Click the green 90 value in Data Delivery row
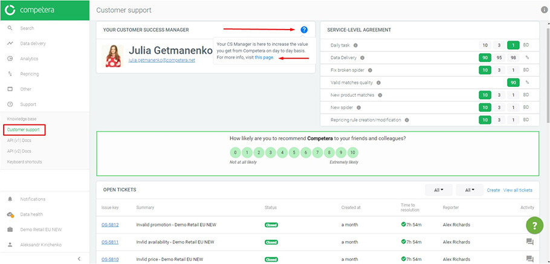The image size is (550, 264). pos(485,58)
